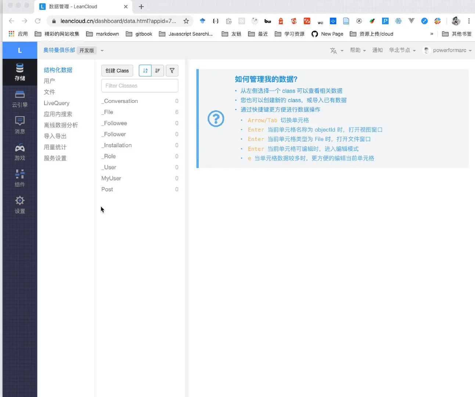475x397 pixels.
Task: Open the _Followee class
Action: pos(140,123)
